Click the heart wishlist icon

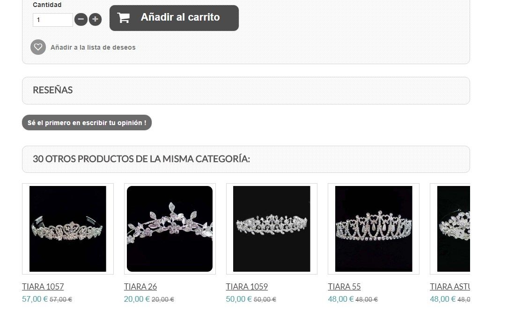pyautogui.click(x=38, y=47)
